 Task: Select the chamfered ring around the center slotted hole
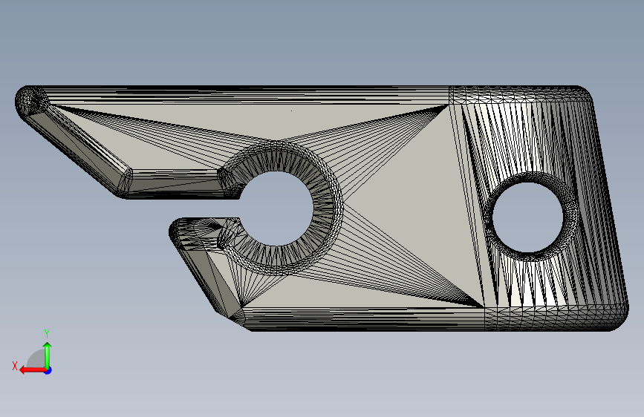point(328,208)
